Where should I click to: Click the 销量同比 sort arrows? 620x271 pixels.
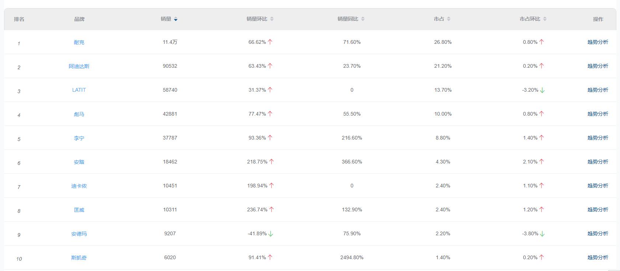pos(363,19)
